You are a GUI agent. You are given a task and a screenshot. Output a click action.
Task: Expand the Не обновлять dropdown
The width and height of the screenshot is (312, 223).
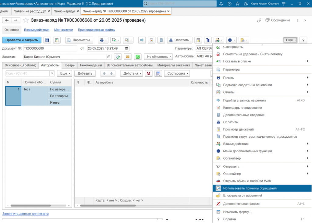[x=158, y=57]
